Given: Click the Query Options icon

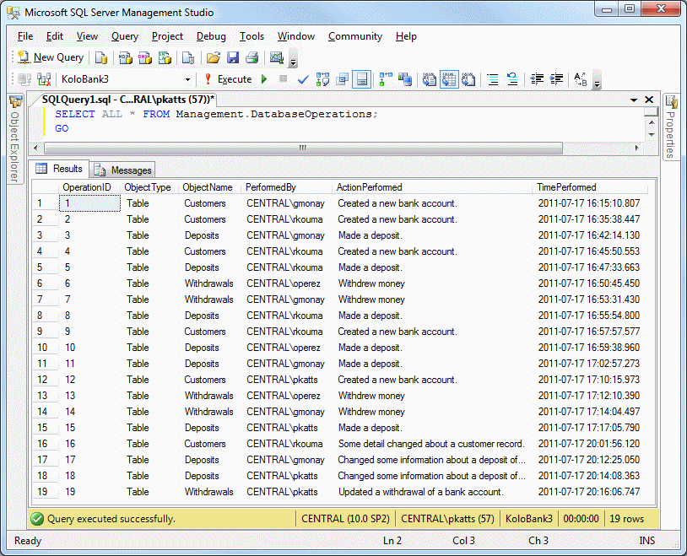Looking at the screenshot, I should (x=342, y=79).
